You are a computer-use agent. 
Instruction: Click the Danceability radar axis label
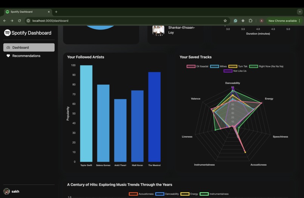232,83
